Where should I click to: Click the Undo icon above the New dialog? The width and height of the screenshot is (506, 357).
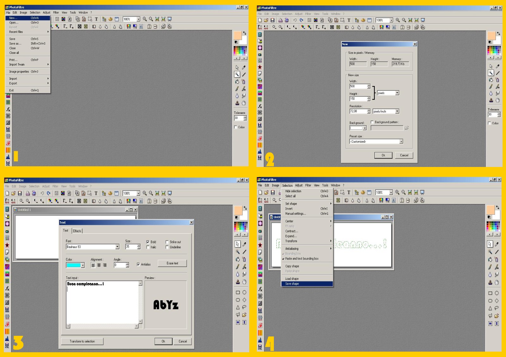(295, 20)
